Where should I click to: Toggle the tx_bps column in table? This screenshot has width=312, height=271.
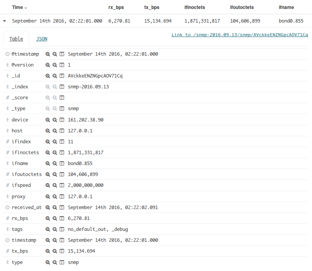62,251
